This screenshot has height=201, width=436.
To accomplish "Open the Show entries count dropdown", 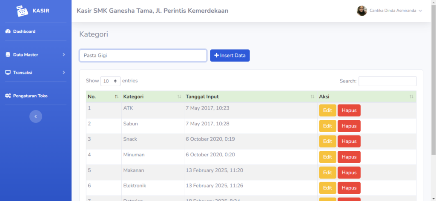I will pos(110,81).
